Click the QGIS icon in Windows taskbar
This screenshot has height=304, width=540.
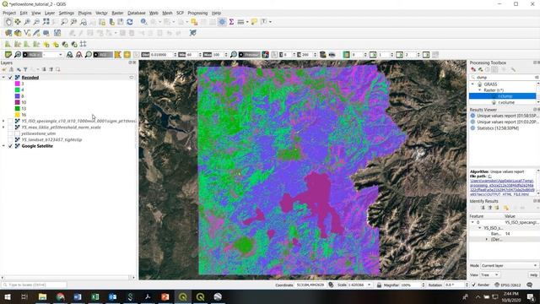[183, 296]
